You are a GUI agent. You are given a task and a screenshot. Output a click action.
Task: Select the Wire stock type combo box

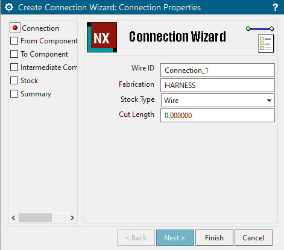pyautogui.click(x=218, y=101)
